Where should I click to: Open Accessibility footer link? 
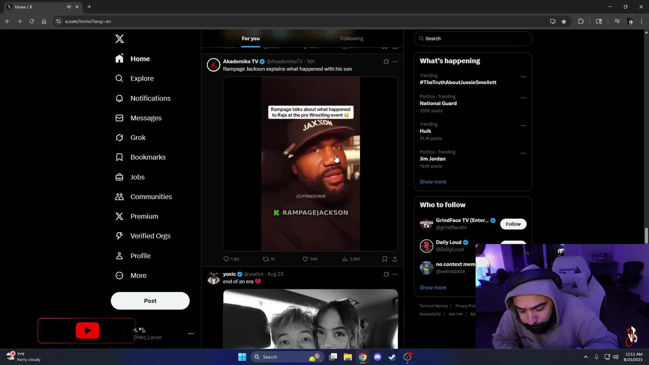coord(430,314)
